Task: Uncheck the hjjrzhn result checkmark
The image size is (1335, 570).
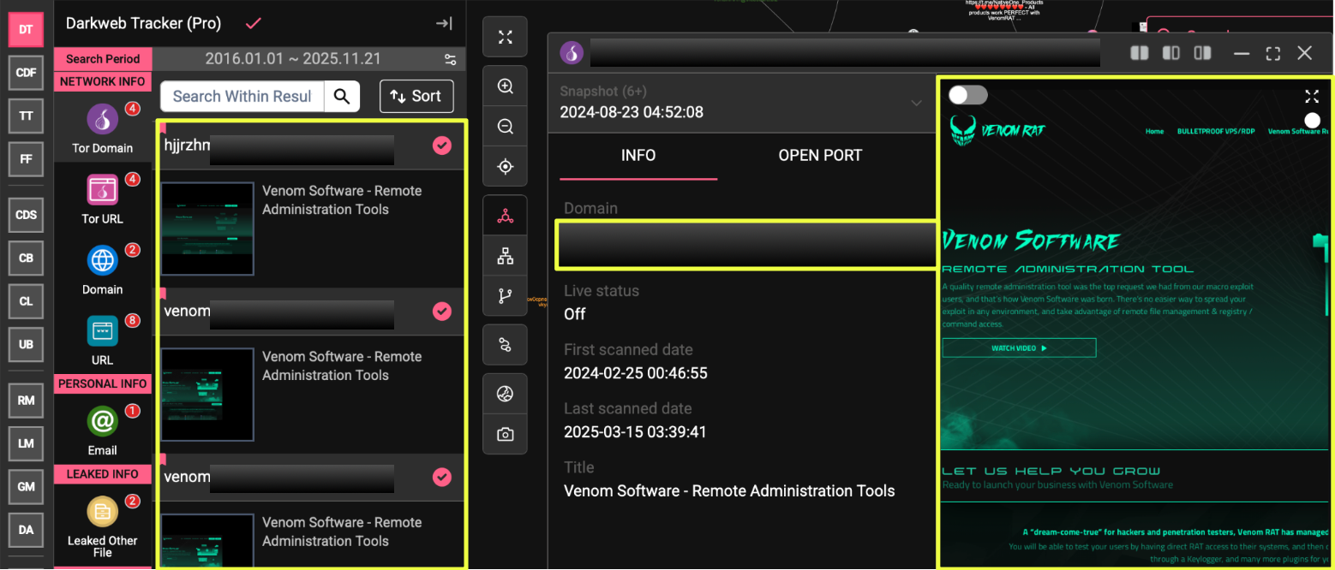Action: tap(441, 146)
